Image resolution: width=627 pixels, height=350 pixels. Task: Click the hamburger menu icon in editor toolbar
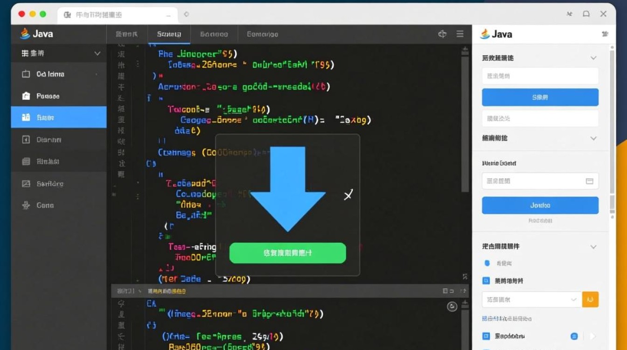point(460,34)
